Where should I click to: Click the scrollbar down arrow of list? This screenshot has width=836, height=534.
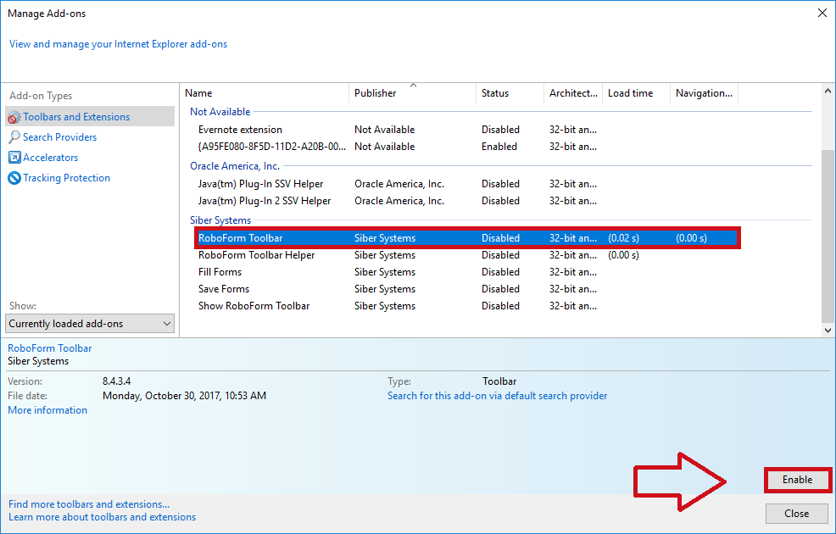click(828, 331)
